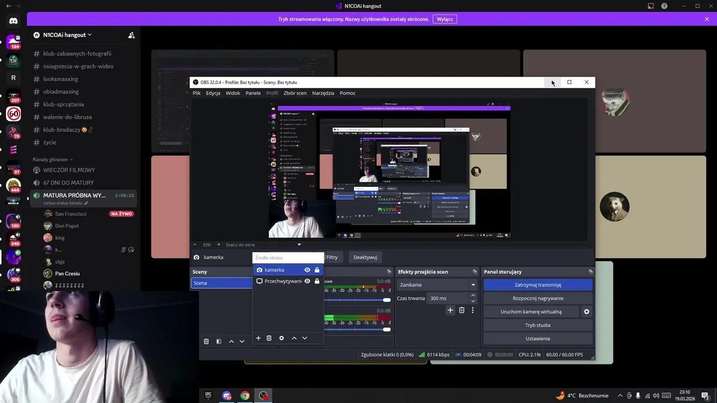Click lower audio mixer volume slider
This screenshot has height=403, width=717.
(357, 329)
